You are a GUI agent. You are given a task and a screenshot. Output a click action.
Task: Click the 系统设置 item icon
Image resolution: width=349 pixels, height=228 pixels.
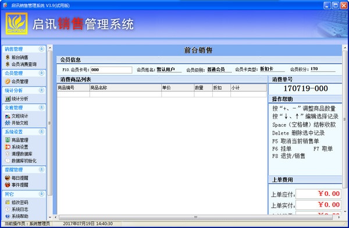coord(8,147)
